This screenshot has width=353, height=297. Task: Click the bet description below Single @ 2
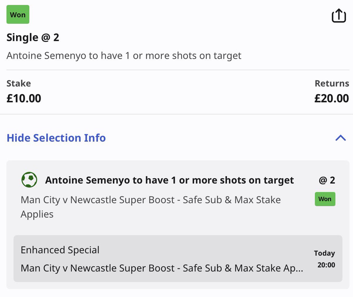tap(124, 56)
